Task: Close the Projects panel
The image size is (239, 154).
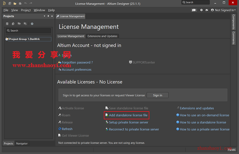Action: pyautogui.click(x=52, y=16)
